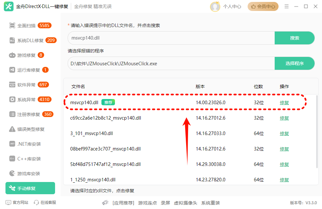Screen dimensions: 322x209
Task: Select the 手动修复 tab
Action: click(30, 188)
